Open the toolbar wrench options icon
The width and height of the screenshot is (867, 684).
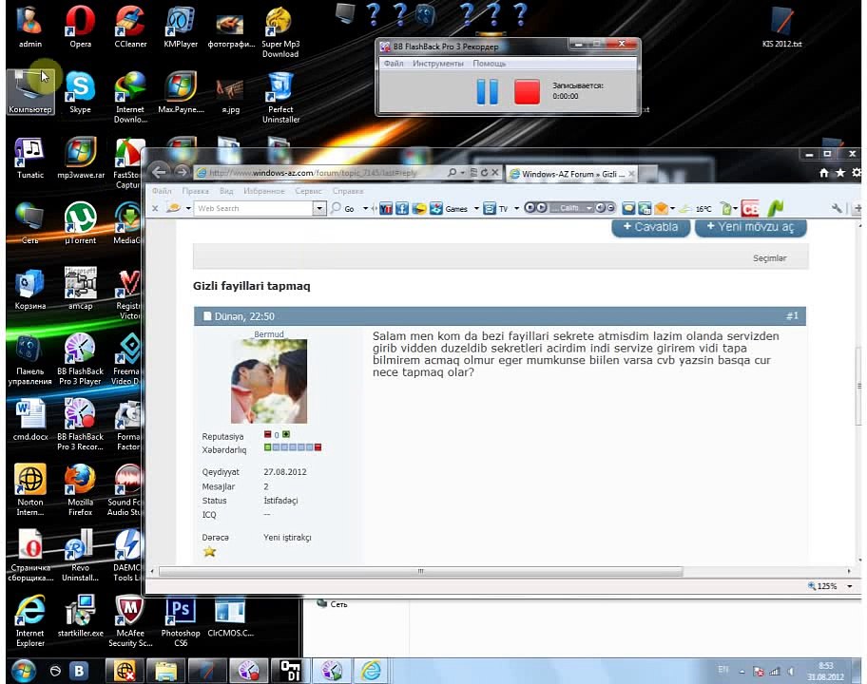tap(837, 208)
